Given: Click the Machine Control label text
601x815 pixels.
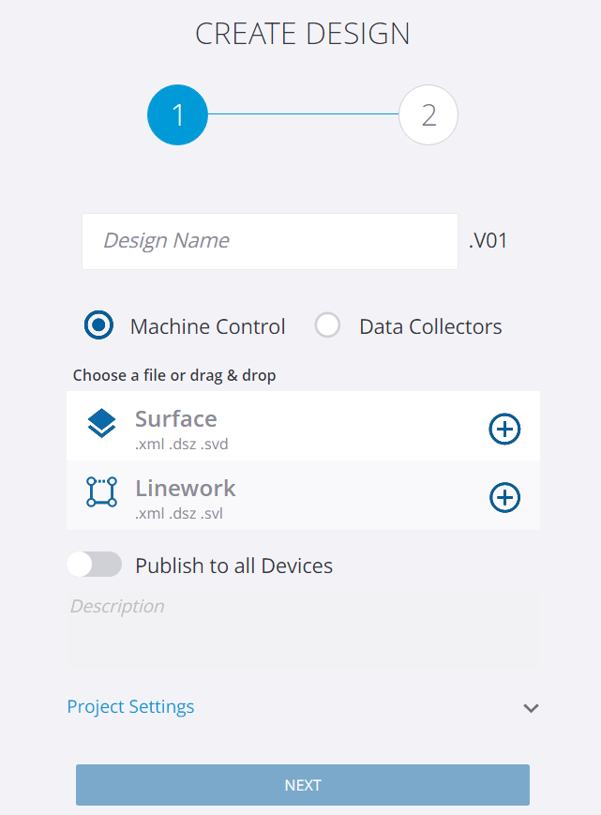Looking at the screenshot, I should pyautogui.click(x=208, y=326).
